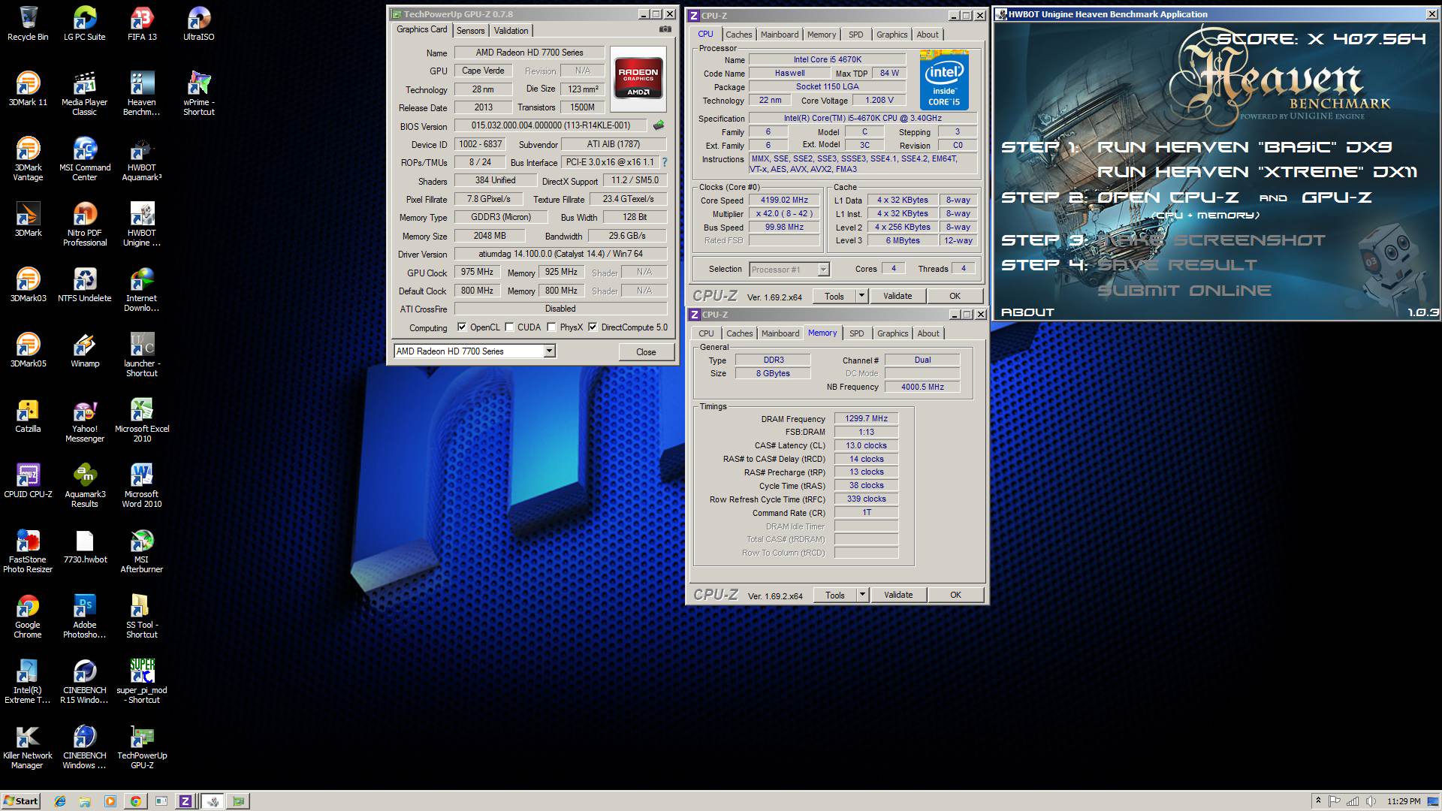This screenshot has height=811, width=1442.
Task: Open NTFS Undelete desktop icon
Action: pos(85,285)
